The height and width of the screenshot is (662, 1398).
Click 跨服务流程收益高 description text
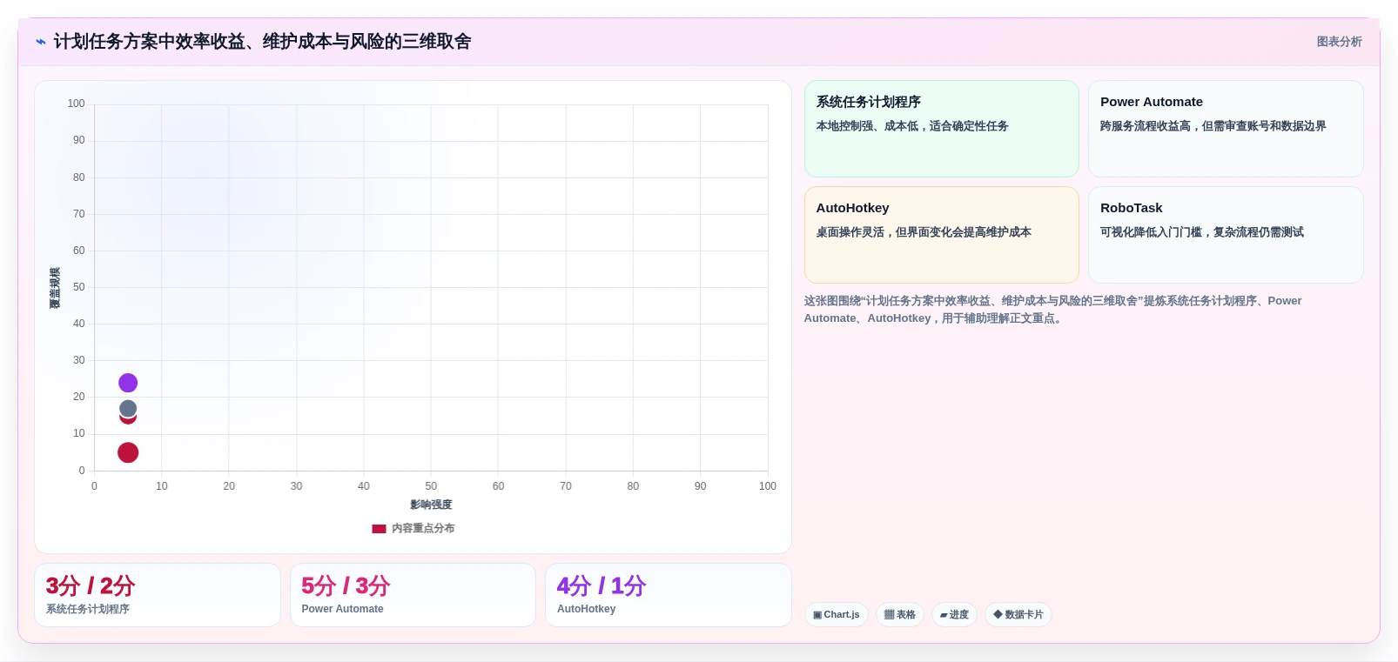[x=1213, y=126]
